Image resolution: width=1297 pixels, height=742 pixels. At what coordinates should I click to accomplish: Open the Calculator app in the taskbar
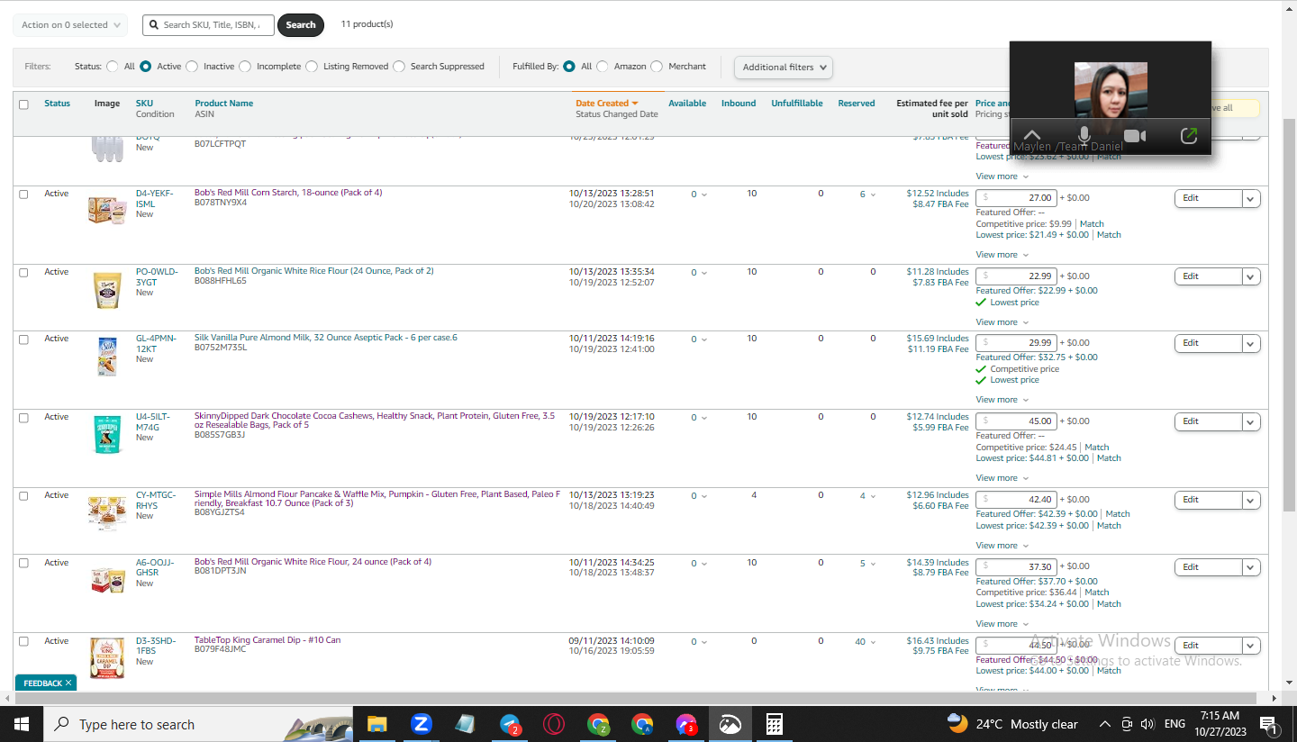774,724
